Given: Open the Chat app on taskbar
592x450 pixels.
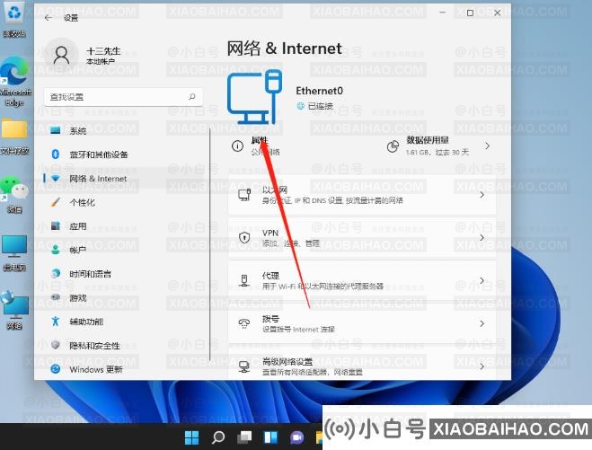Looking at the screenshot, I should click(x=296, y=437).
